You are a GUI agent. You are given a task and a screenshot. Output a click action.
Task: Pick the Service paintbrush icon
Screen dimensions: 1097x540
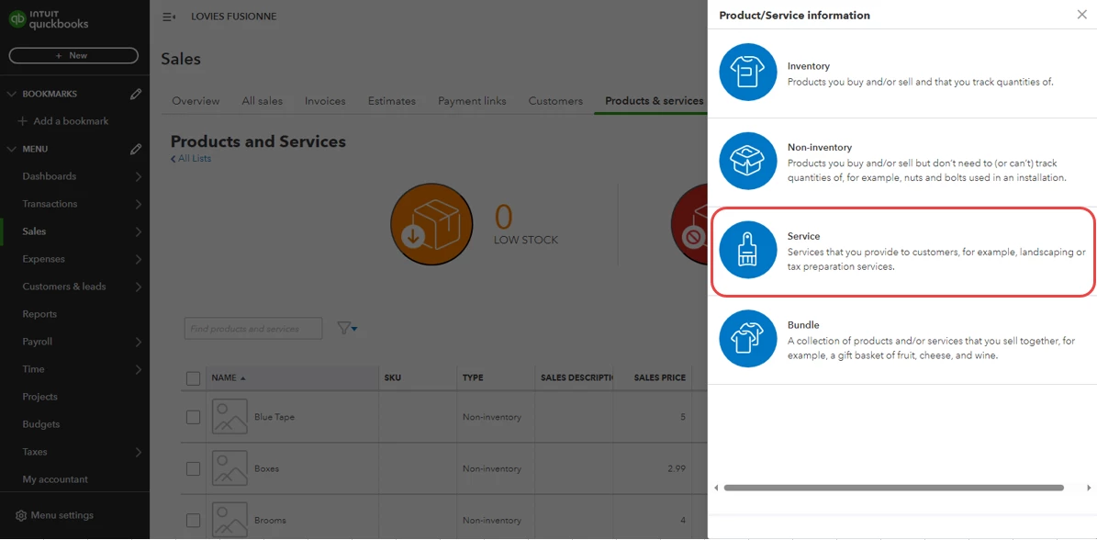(748, 250)
